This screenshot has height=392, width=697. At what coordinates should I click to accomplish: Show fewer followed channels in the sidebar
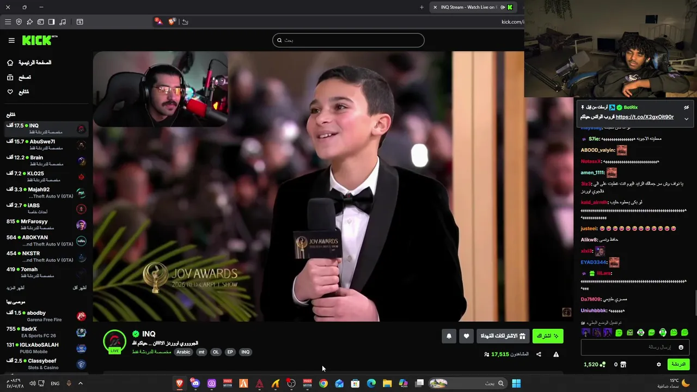tap(80, 287)
